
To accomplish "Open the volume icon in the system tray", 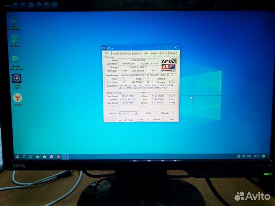I will click(243, 156).
